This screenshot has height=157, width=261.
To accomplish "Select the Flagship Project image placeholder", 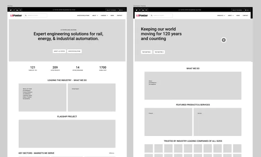I will coord(67,134).
